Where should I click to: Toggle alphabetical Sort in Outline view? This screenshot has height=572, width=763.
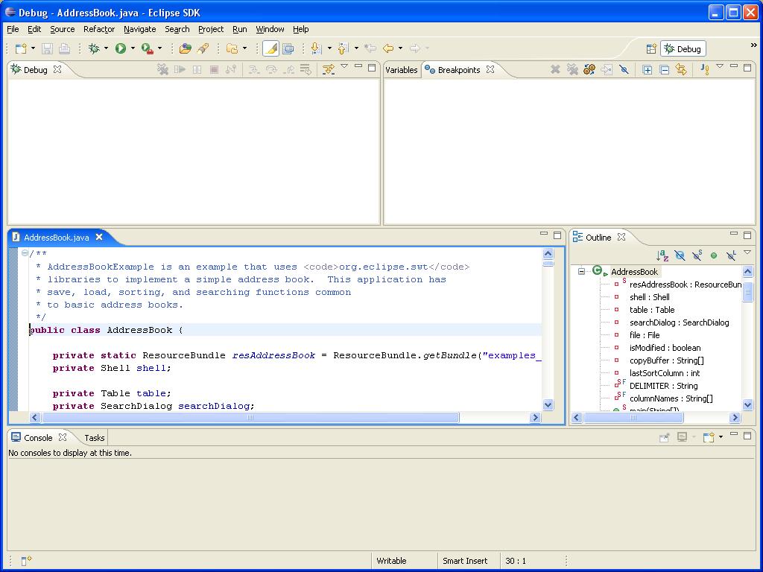[x=662, y=255]
